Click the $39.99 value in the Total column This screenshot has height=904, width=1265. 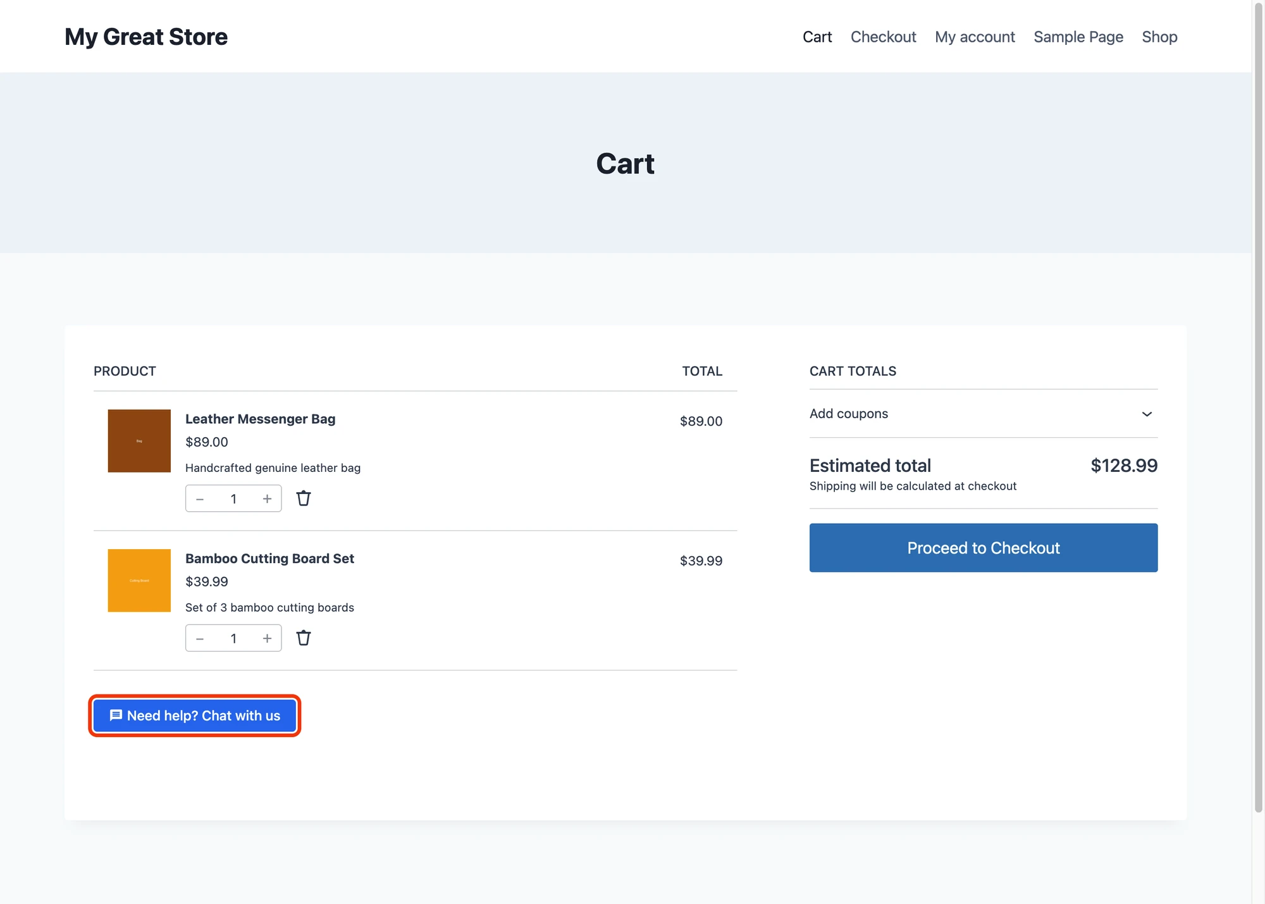tap(701, 560)
